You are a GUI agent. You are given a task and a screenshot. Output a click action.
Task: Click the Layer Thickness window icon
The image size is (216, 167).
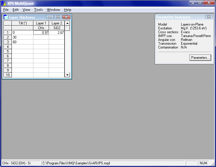coord(6,17)
